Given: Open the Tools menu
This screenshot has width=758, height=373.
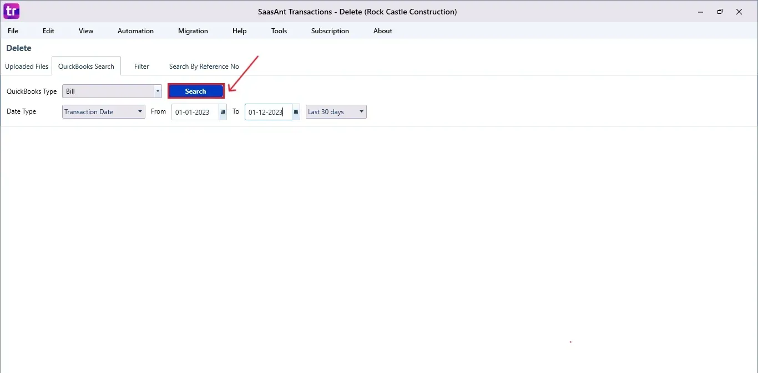Looking at the screenshot, I should click(x=279, y=31).
